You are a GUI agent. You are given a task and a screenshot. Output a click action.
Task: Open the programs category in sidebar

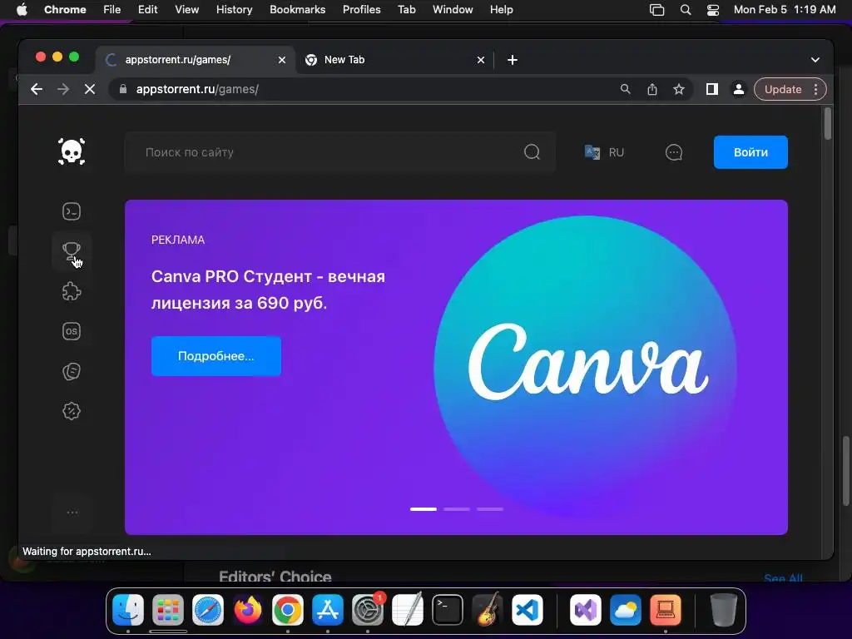[72, 211]
